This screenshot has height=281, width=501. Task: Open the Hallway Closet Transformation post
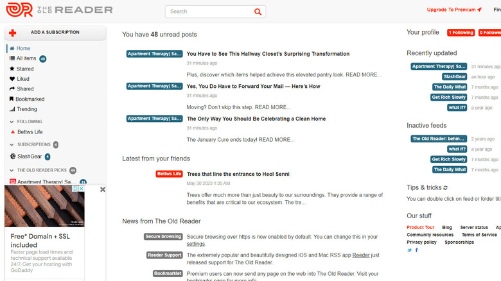click(268, 54)
